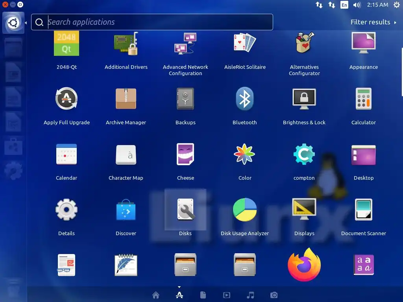Open Displays settings
This screenshot has width=403, height=302.
point(304,209)
